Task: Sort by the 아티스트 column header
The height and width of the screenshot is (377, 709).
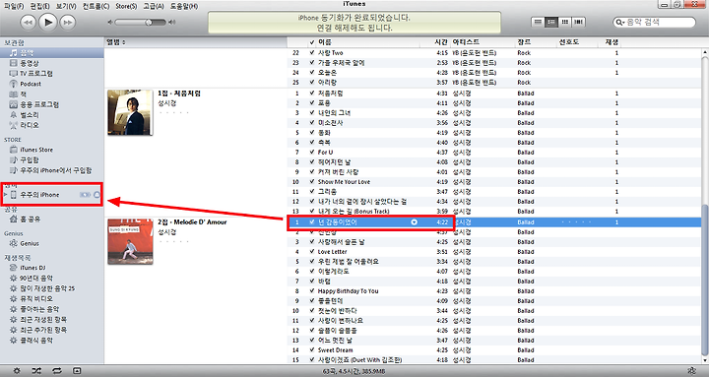Action: pyautogui.click(x=483, y=42)
